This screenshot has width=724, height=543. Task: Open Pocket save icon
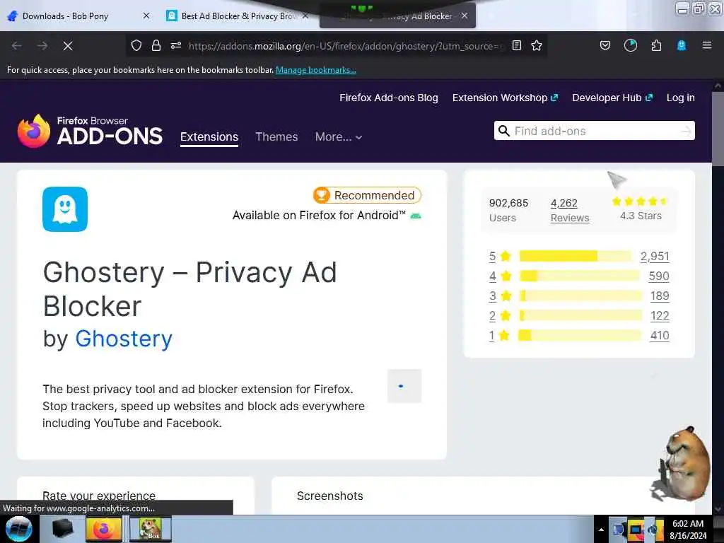pos(605,45)
